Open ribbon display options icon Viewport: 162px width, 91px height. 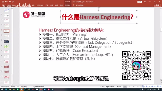(x=145, y=2)
